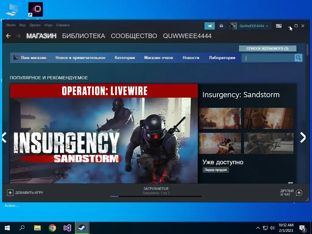This screenshot has width=312, height=234.
Task: Switch to СООБЩЕСТВО tab
Action: [x=134, y=36]
